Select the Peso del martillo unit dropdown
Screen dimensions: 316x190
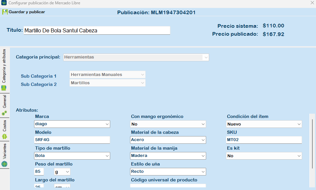(62, 172)
